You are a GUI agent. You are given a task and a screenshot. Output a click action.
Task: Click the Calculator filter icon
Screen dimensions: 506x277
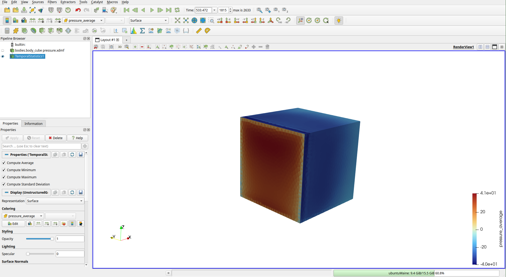tap(7, 31)
